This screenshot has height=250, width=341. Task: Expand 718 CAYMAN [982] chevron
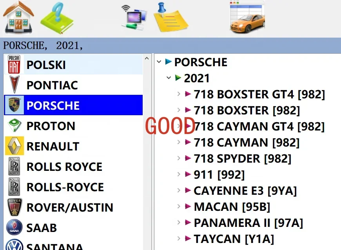point(179,142)
